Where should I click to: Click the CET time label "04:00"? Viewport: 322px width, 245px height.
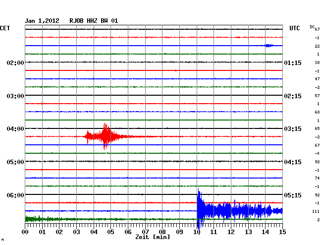click(15, 129)
